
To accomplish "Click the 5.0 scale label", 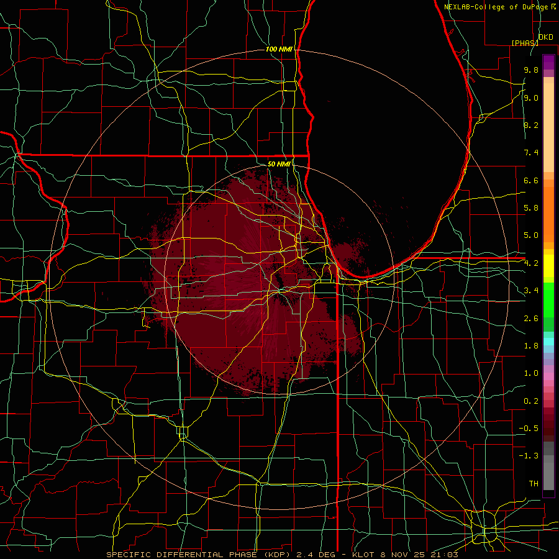I will [531, 235].
